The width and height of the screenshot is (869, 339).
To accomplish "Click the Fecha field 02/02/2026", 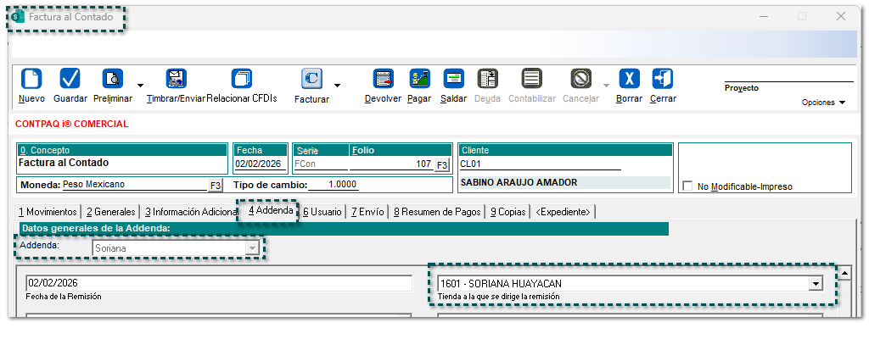I will (x=261, y=164).
